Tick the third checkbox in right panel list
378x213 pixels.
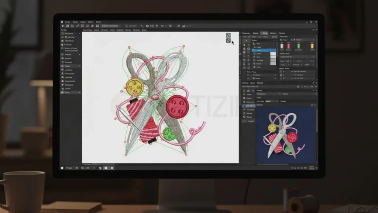tap(281, 78)
